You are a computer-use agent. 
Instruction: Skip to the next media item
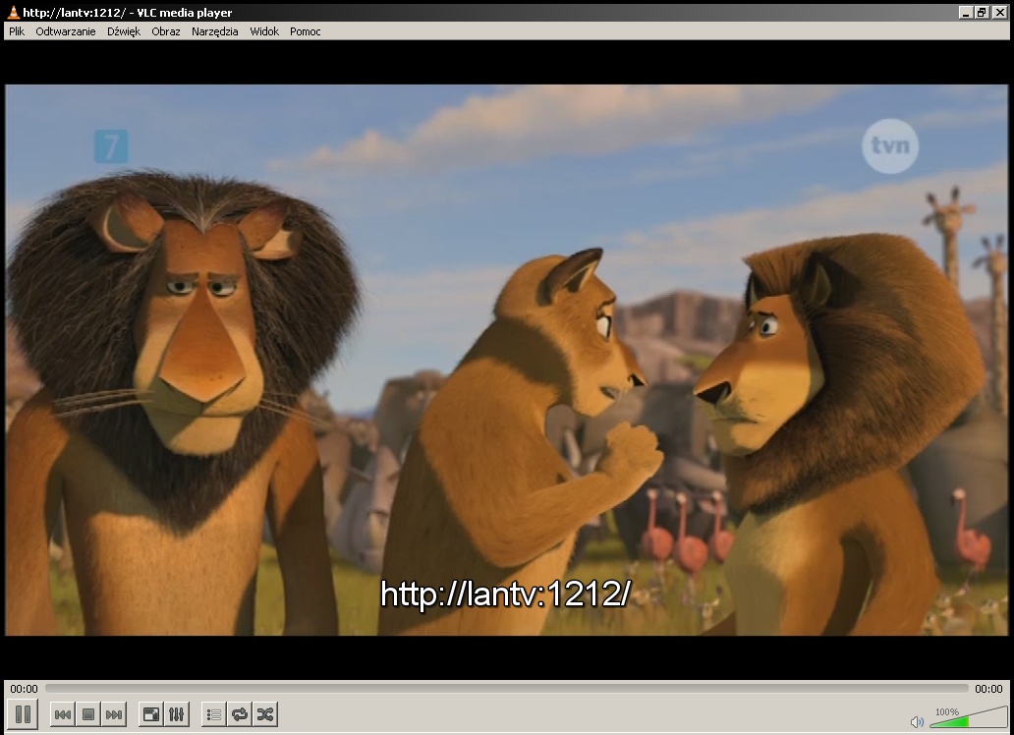point(113,714)
